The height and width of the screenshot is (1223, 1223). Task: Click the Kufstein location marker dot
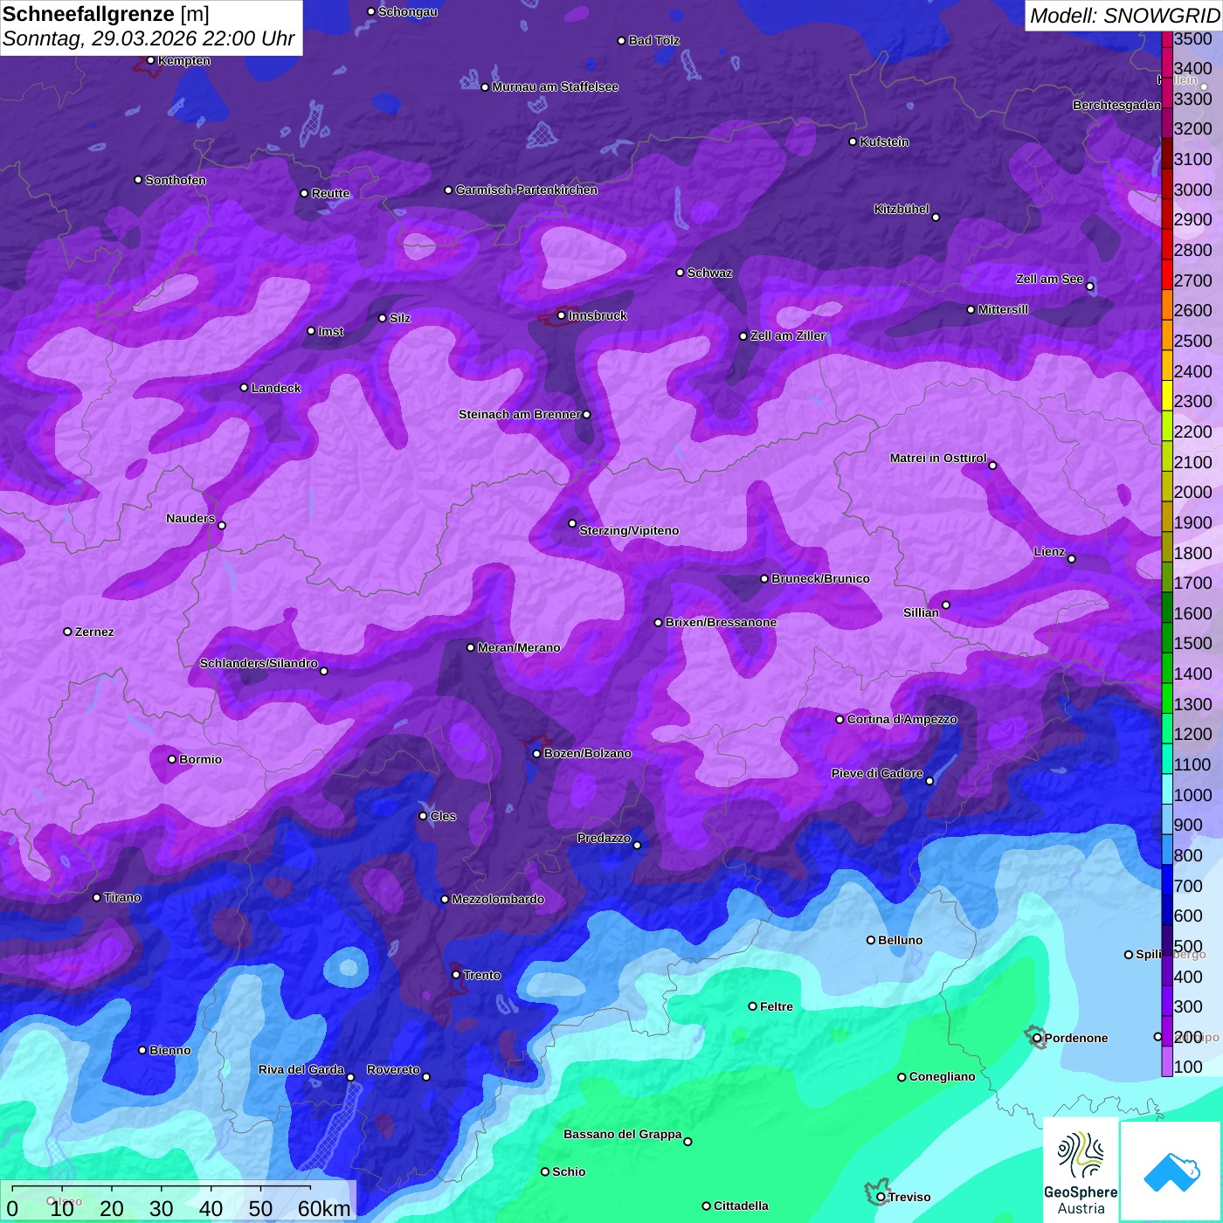pos(853,142)
